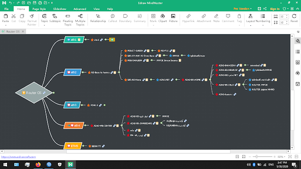Select the eth2 topic node

pyautogui.click(x=73, y=72)
